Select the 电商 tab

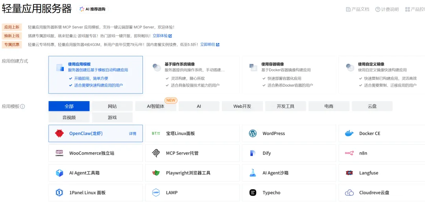329,106
